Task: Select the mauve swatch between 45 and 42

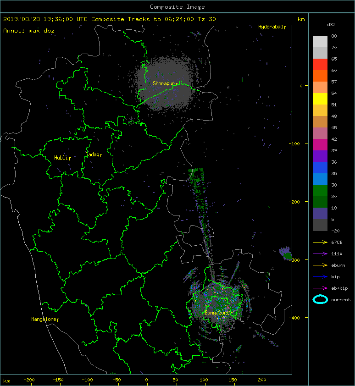Action: pos(320,133)
